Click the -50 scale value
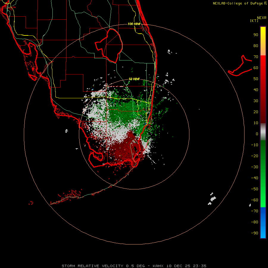This screenshot has width=268, height=268. click(255, 189)
